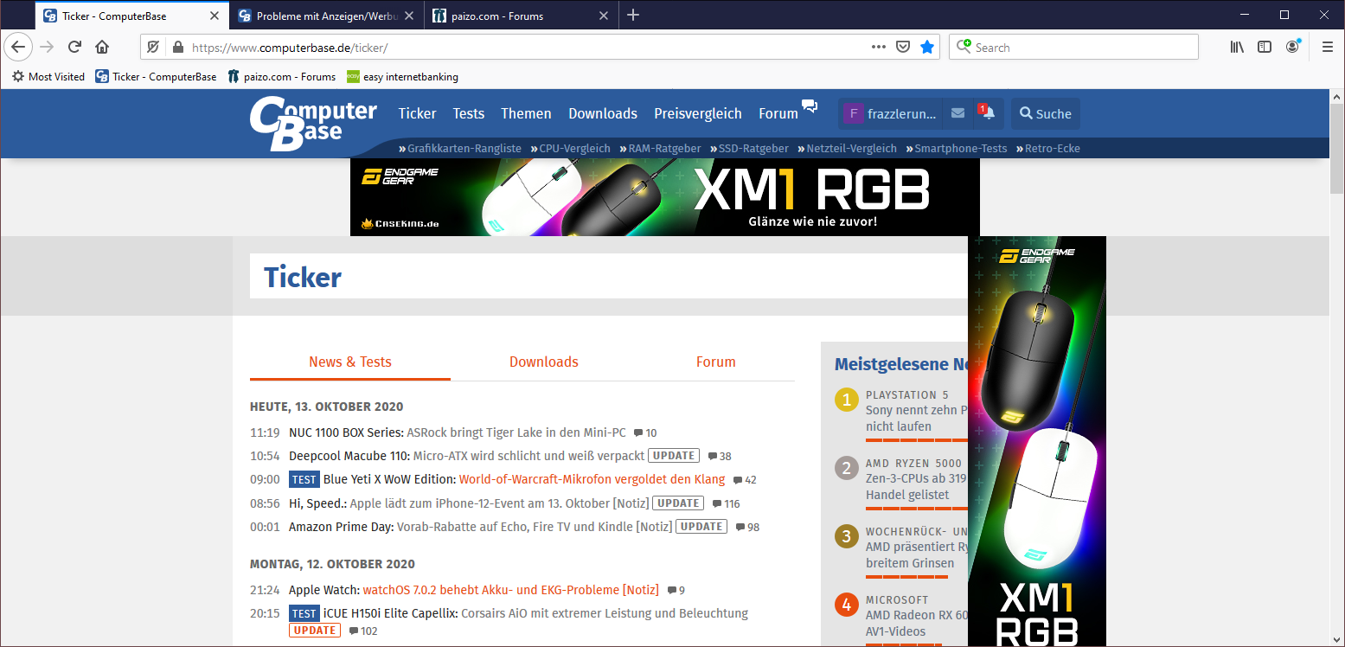Open 116 comments on iPhone event article
1345x647 pixels.
pos(726,503)
